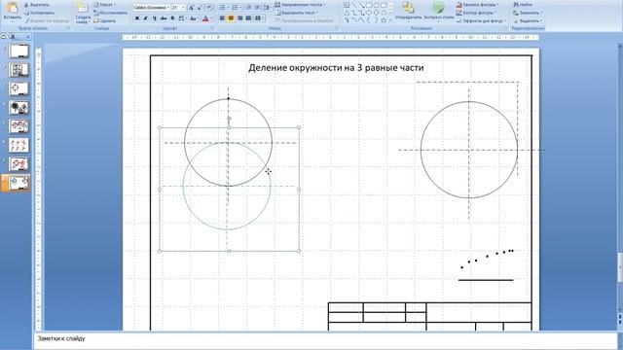
Task: Click the Заметки к слайду notes field
Action: [325, 341]
